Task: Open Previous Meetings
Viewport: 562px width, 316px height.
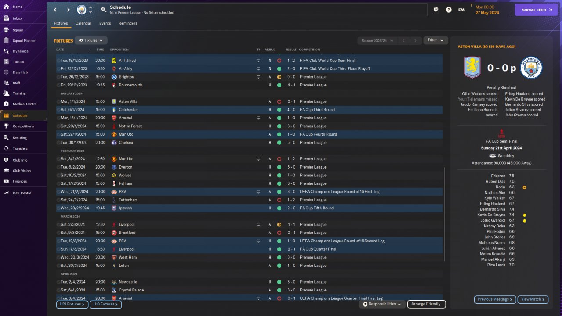Action: (x=495, y=299)
